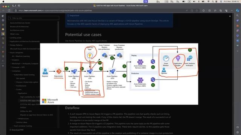Select Solution ideas tree item
Screen dimensions: 241x135
tap(22, 122)
